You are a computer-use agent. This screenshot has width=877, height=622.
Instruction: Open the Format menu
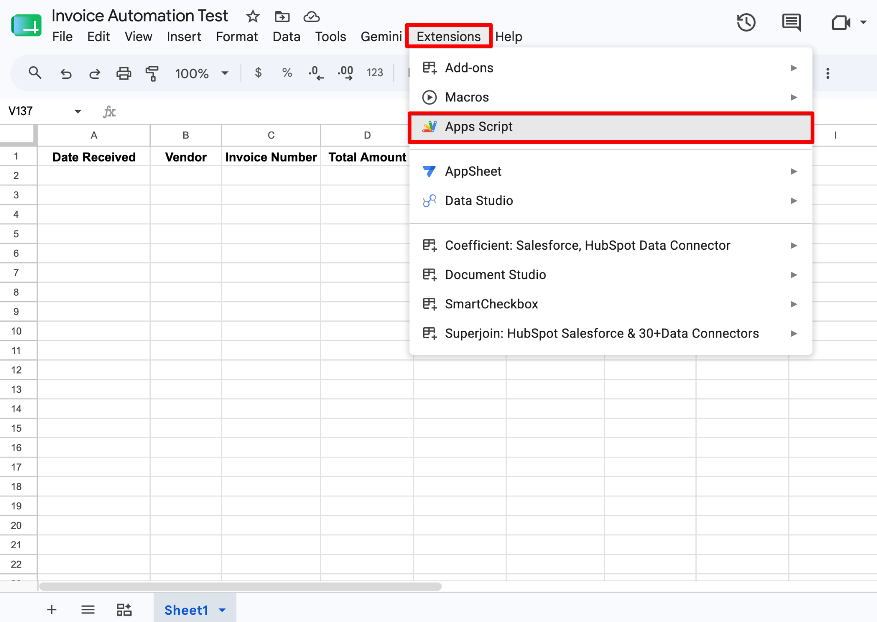(237, 37)
